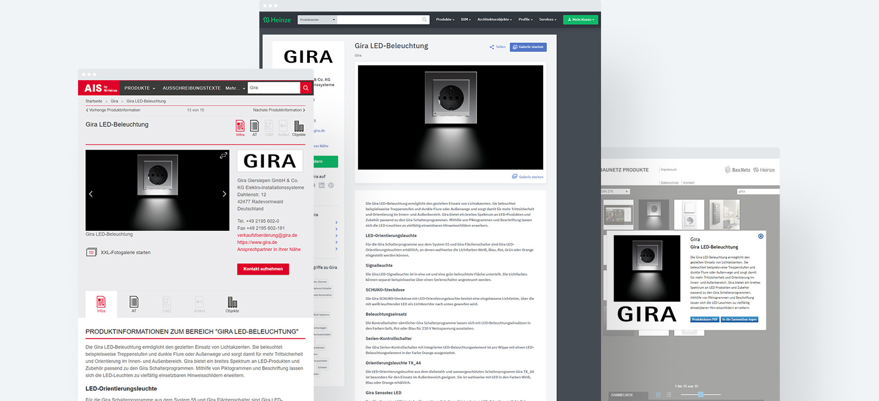Open the Datenschutz link in BauNetz window

670,183
